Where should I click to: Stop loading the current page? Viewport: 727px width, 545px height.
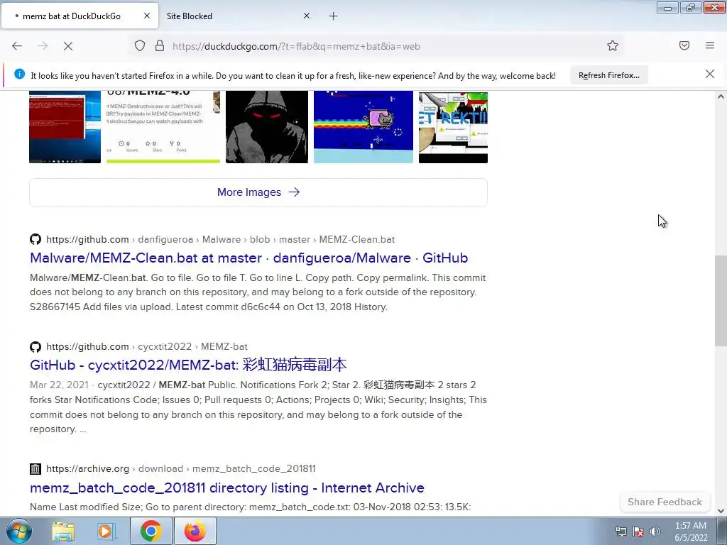(68, 46)
